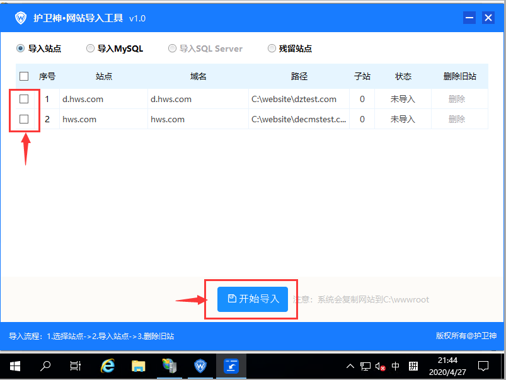Click 删除 link for d.hws.com row
This screenshot has height=380, width=506.
[x=457, y=99]
